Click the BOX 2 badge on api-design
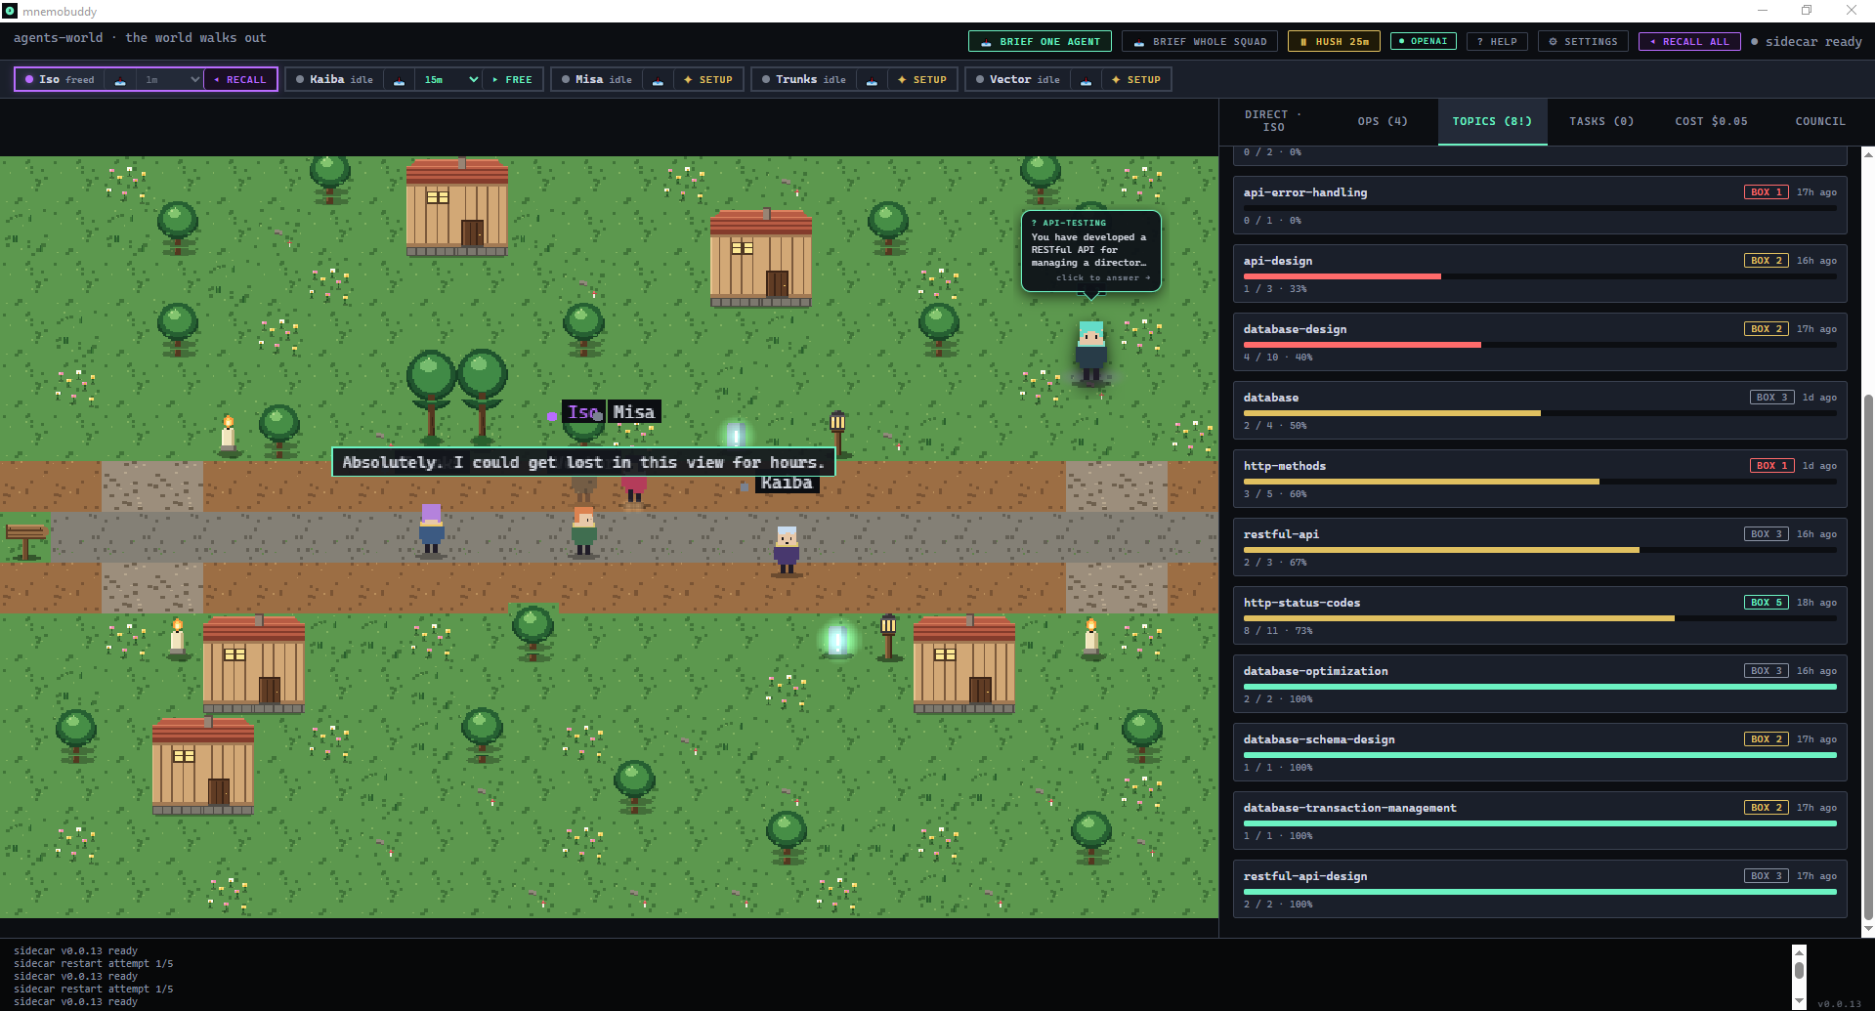 pos(1767,261)
